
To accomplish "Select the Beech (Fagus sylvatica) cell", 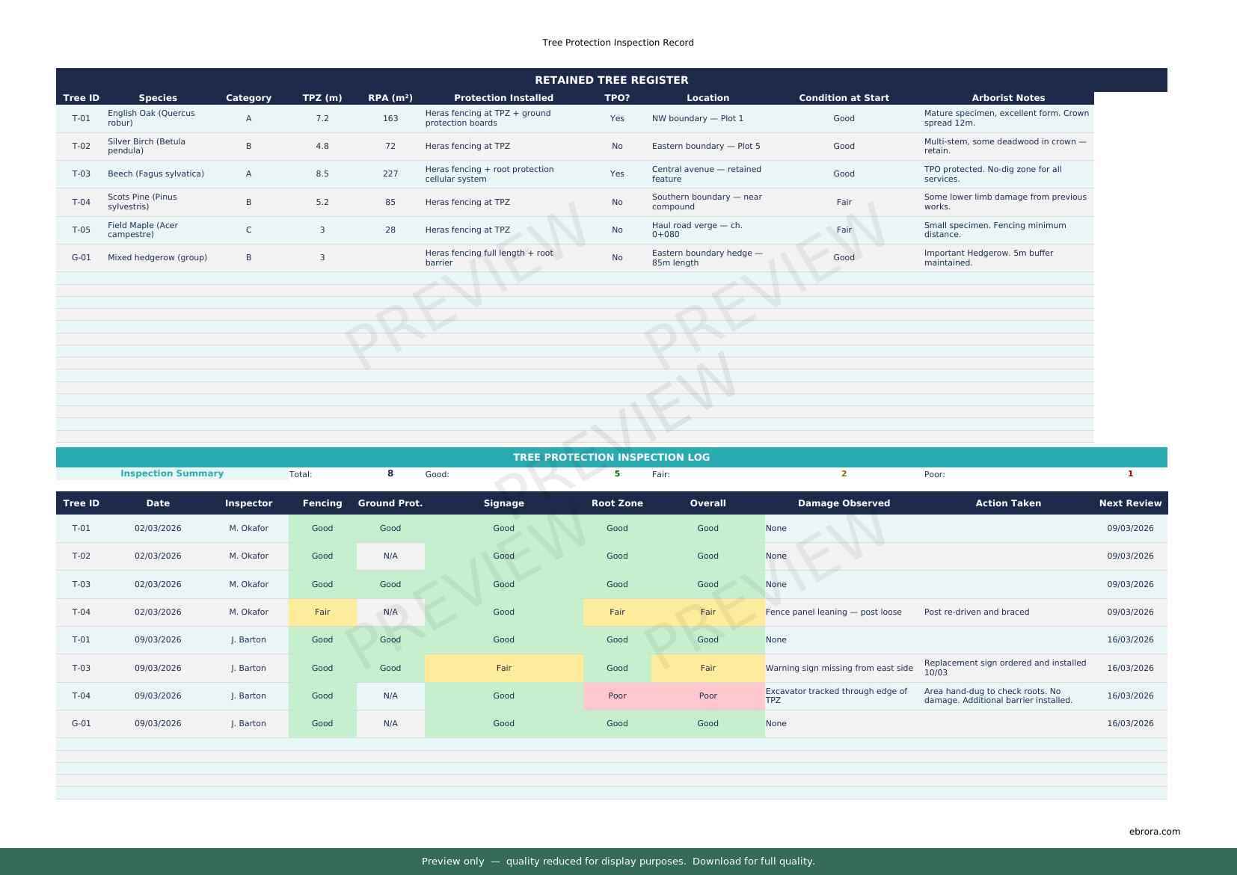I will pyautogui.click(x=156, y=174).
